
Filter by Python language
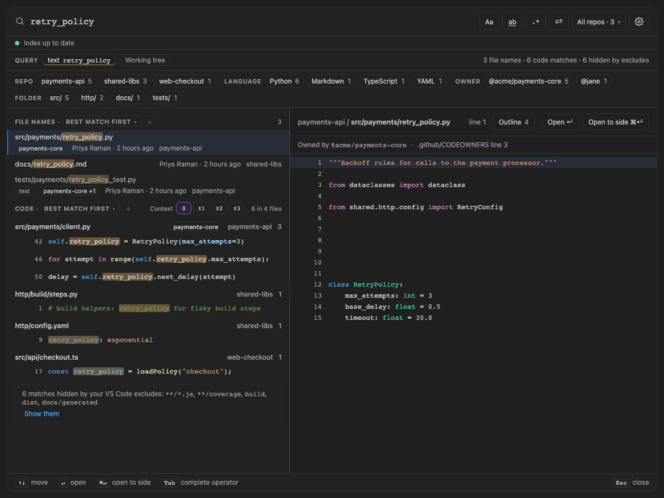(x=284, y=81)
